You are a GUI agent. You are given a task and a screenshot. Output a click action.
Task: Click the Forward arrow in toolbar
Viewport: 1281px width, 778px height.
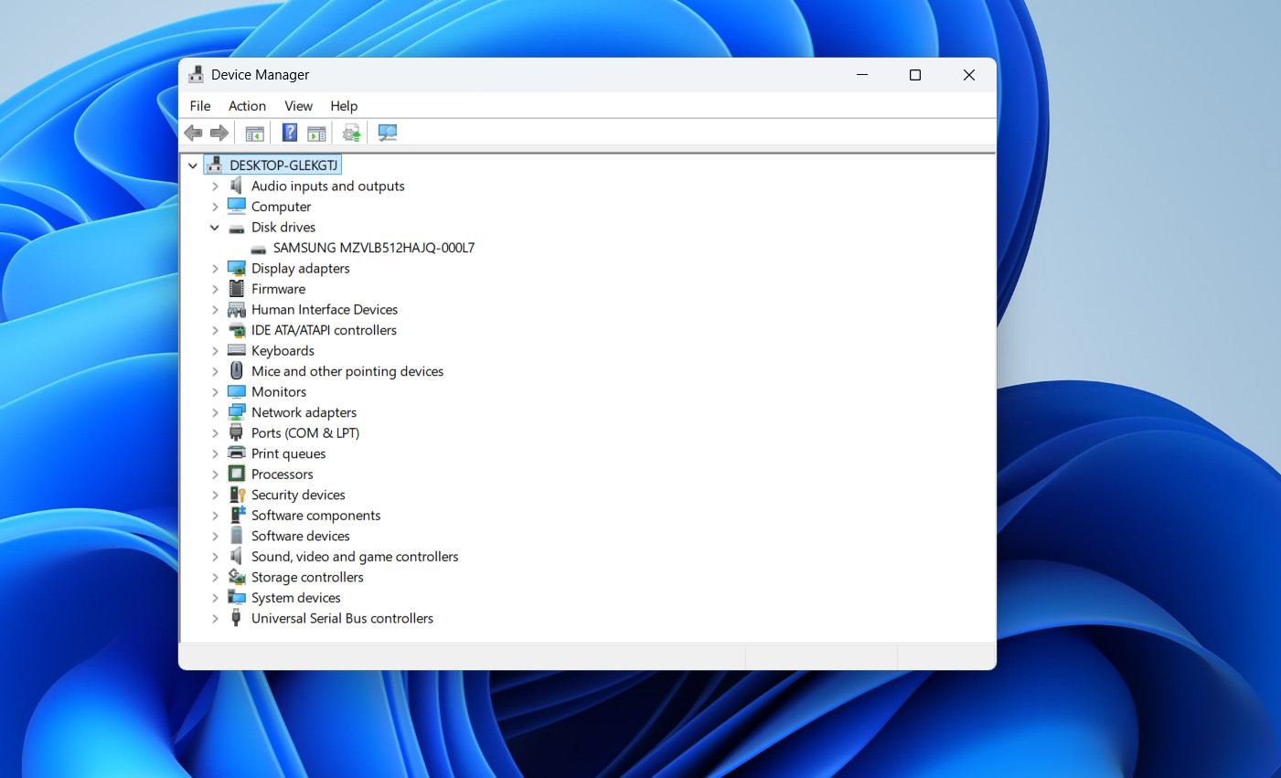coord(219,133)
